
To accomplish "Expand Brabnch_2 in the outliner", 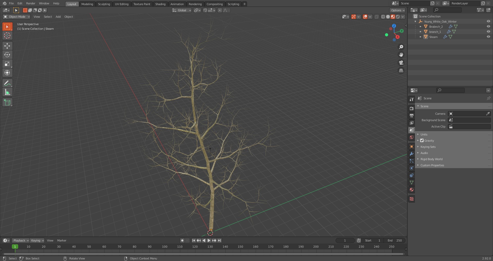I will click(420, 26).
